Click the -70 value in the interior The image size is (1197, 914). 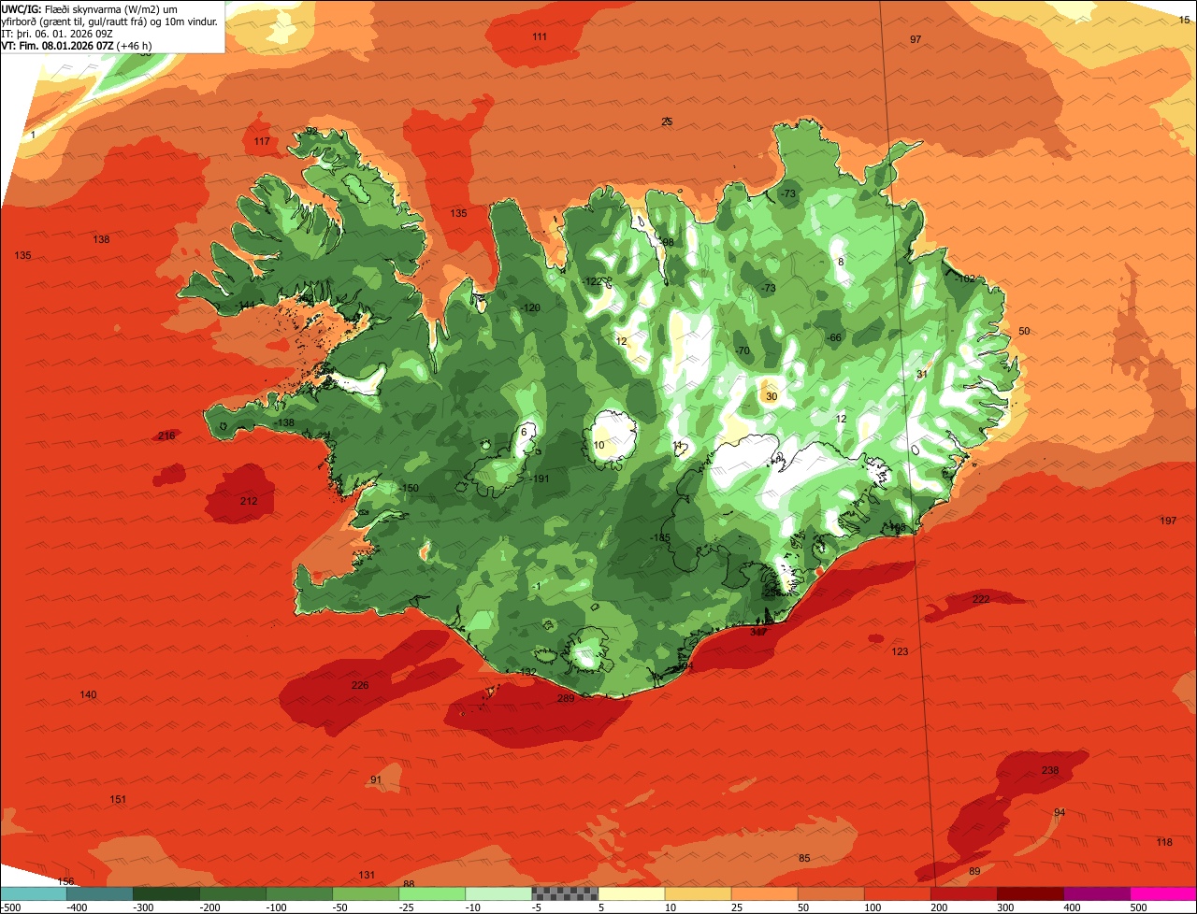coord(742,350)
